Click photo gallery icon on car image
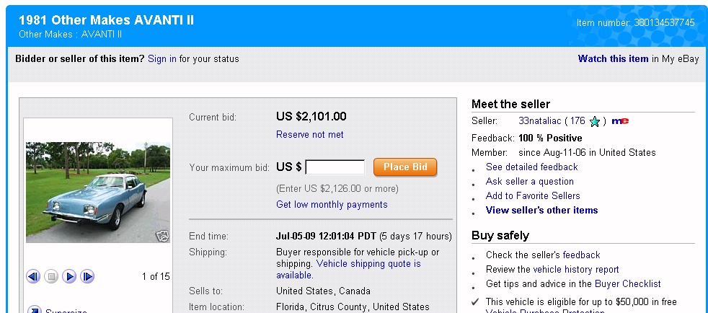The image size is (708, 313). (163, 235)
